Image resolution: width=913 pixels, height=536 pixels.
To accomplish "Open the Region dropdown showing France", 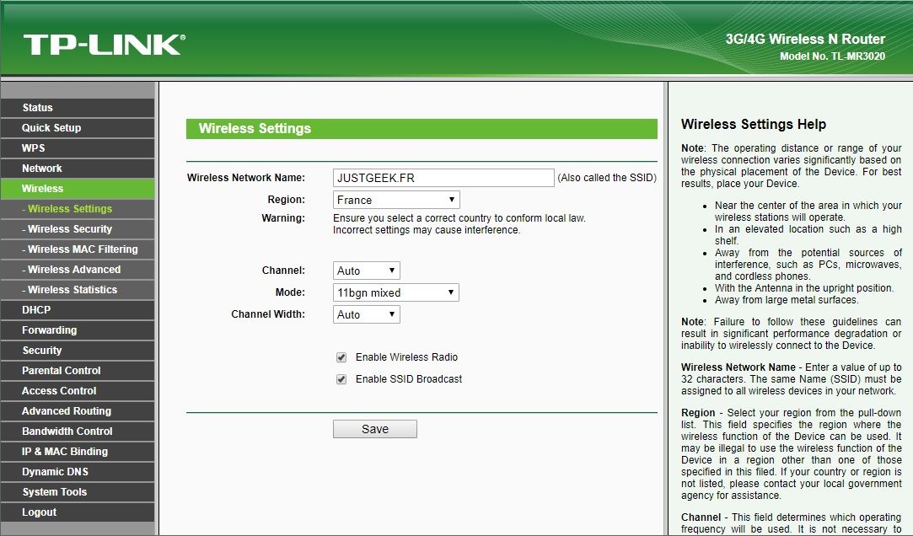I will click(x=396, y=200).
